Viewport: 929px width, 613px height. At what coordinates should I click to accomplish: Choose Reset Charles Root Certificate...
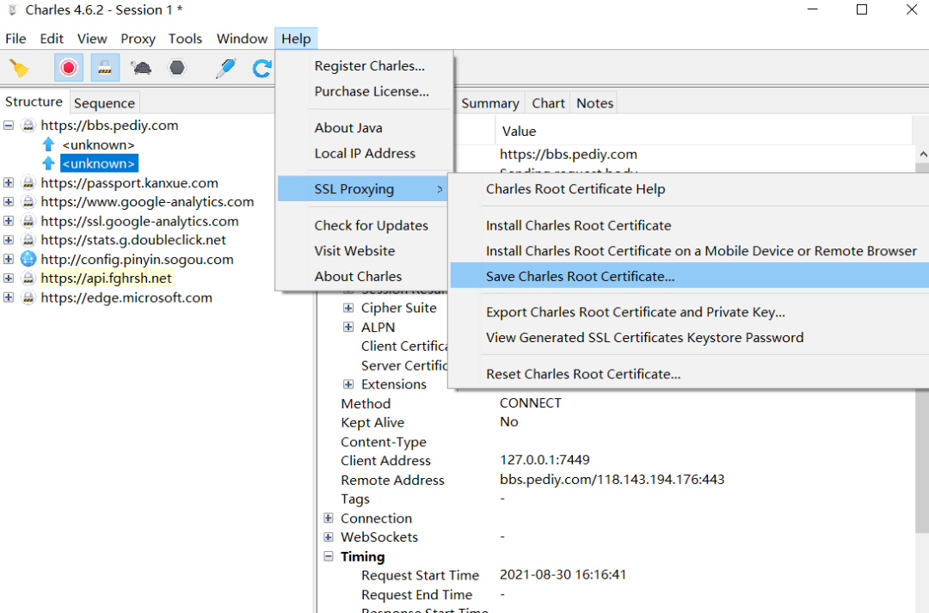[690, 374]
